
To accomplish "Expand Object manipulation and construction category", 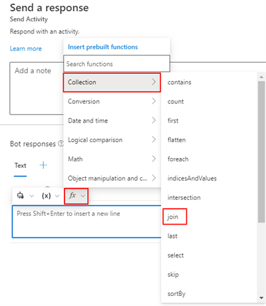I will (x=112, y=178).
